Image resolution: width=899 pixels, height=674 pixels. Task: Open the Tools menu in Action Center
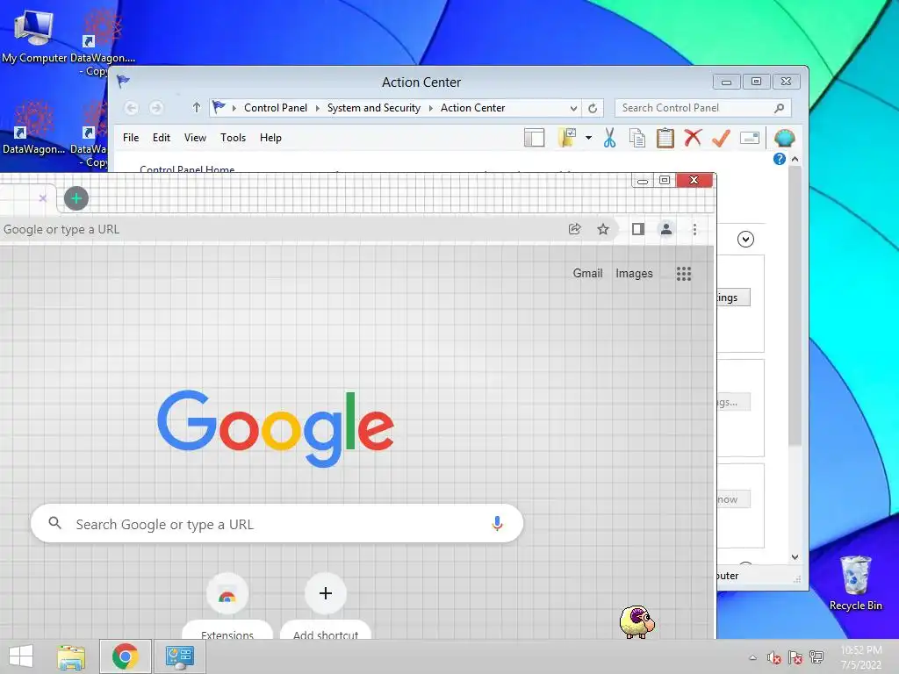233,138
